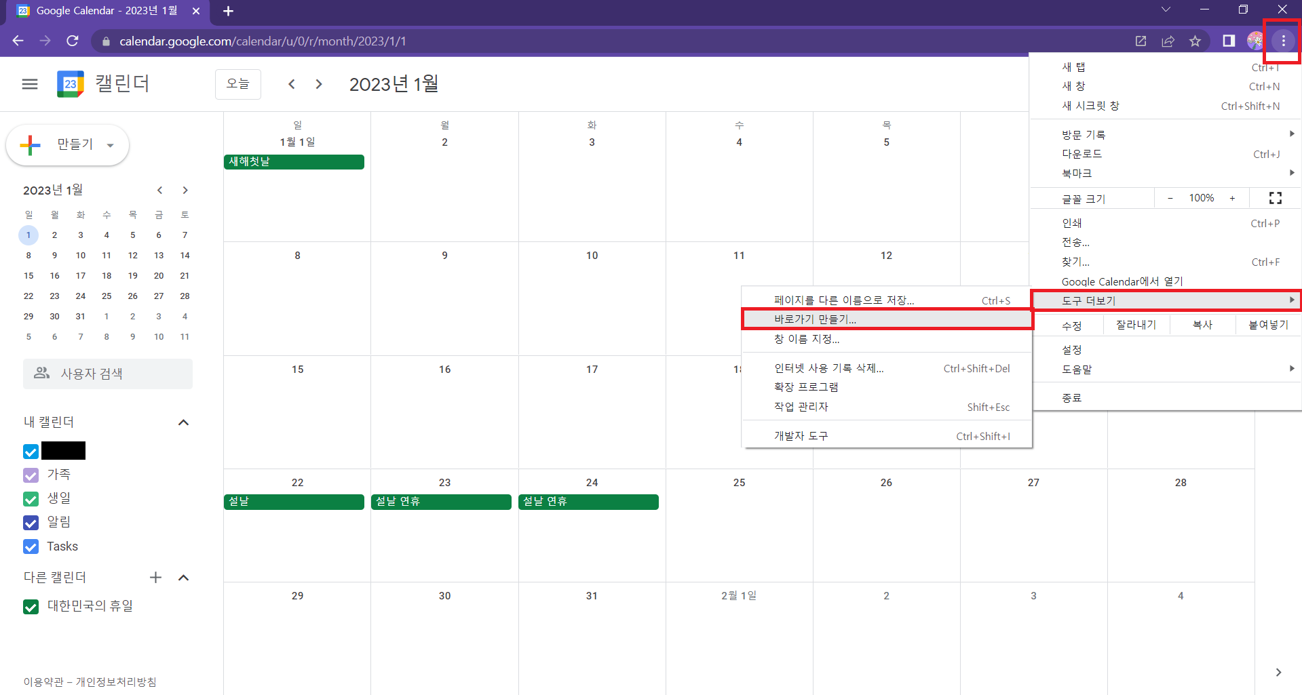The height and width of the screenshot is (695, 1302).
Task: Click the 오늘 today button
Action: pyautogui.click(x=237, y=84)
